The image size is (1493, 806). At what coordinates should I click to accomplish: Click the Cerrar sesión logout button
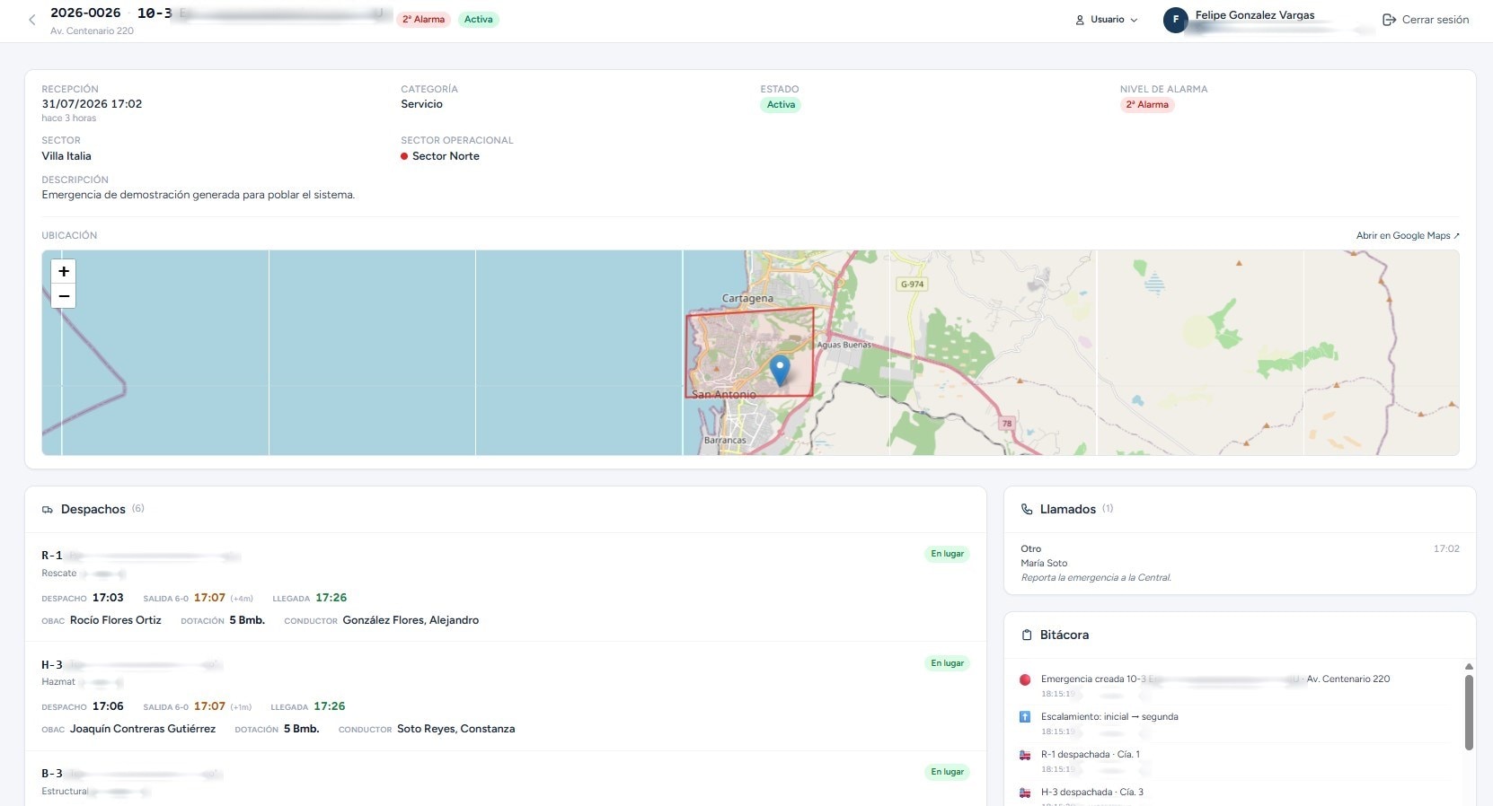click(1426, 20)
